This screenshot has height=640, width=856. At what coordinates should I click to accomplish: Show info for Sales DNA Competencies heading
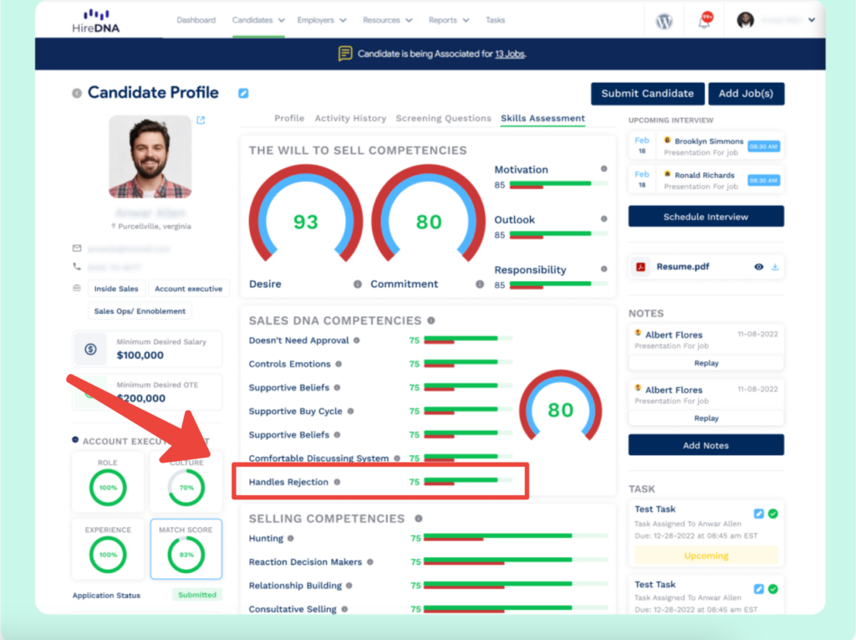pos(431,320)
